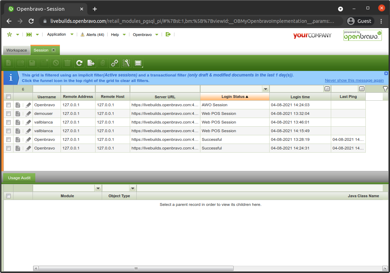Expand the Login Status filter dropdown
The image size is (390, 273).
(265, 89)
